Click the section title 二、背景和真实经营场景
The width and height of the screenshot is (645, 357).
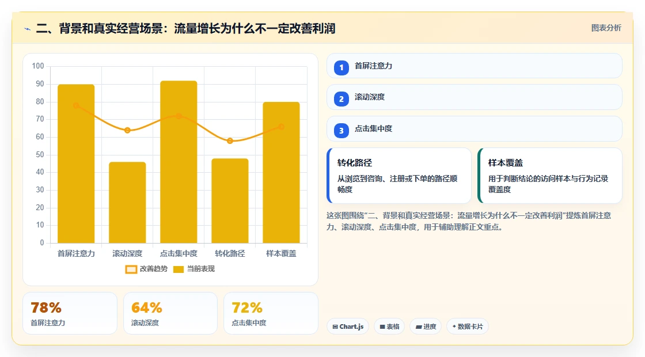click(186, 28)
